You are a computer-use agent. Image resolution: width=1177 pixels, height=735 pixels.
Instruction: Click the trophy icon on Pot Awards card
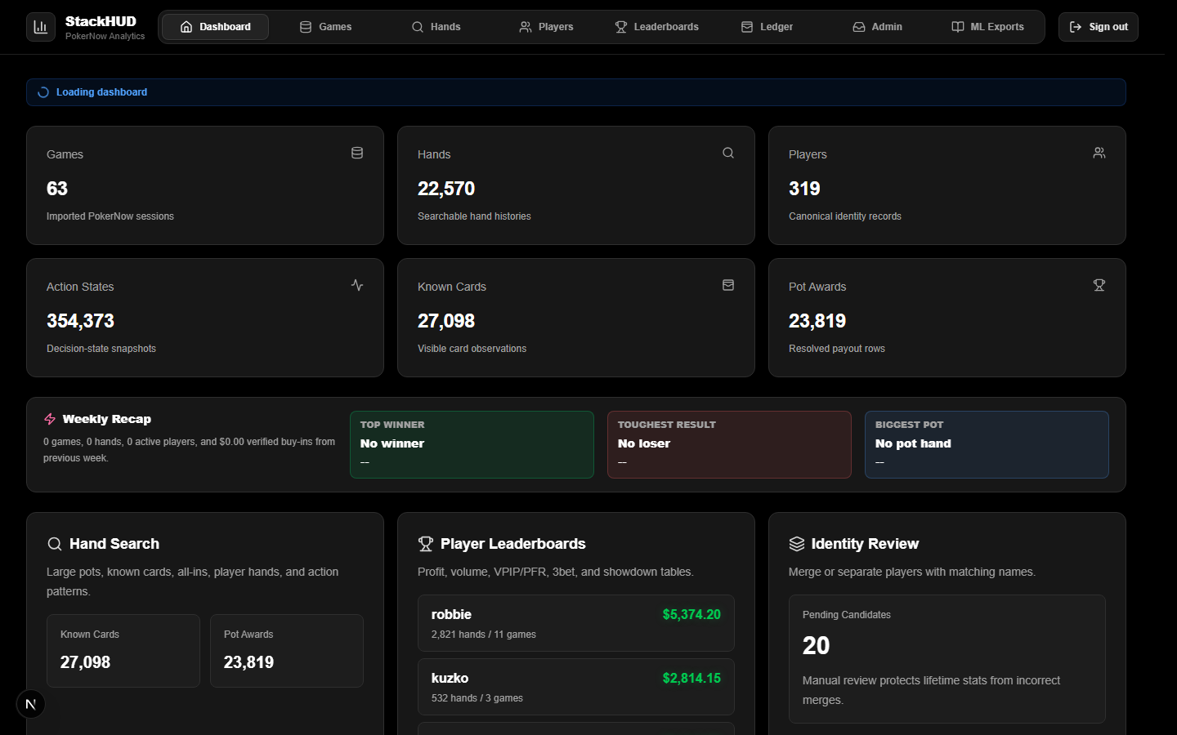click(x=1099, y=285)
